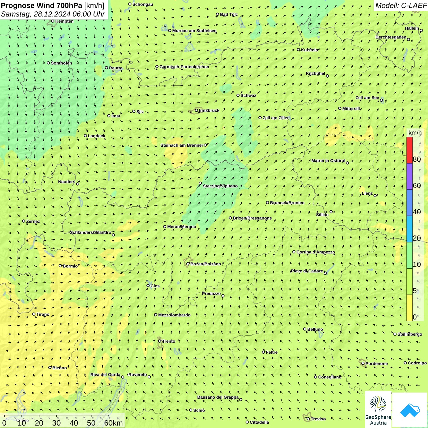
Task: Click the Innsbruck city marker
Action: click(x=197, y=110)
